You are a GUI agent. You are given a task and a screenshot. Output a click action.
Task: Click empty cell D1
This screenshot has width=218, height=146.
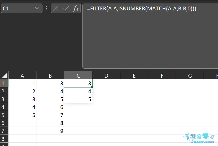coord(106,83)
